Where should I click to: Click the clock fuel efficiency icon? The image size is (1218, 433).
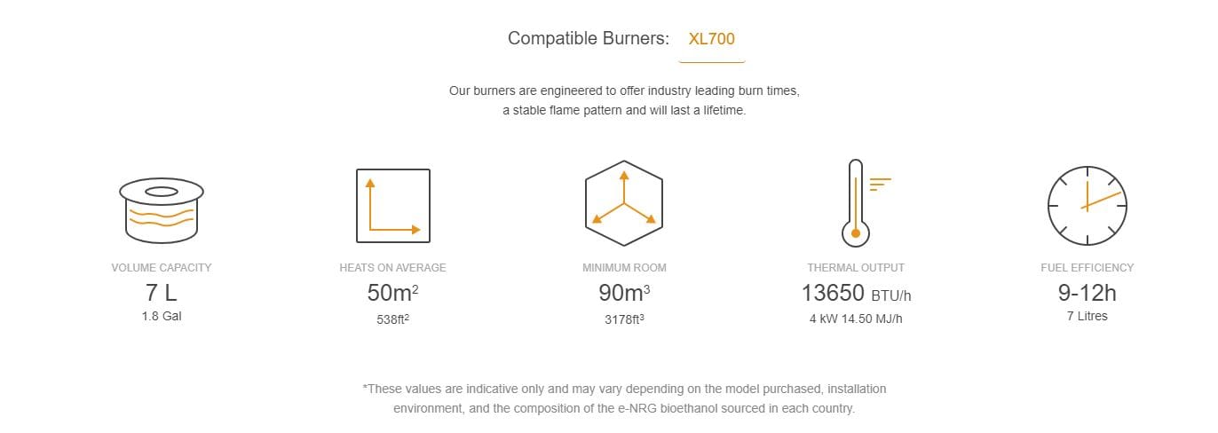(1087, 206)
